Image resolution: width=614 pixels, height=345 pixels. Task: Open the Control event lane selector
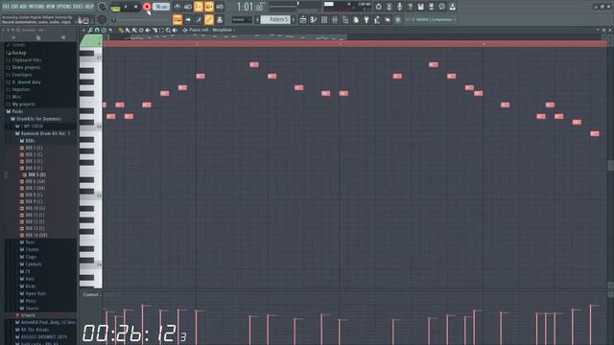92,294
